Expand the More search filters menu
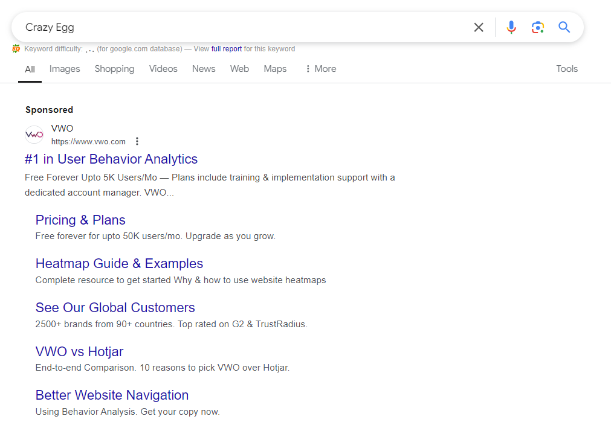Viewport: 611px width, 425px height. click(x=321, y=69)
